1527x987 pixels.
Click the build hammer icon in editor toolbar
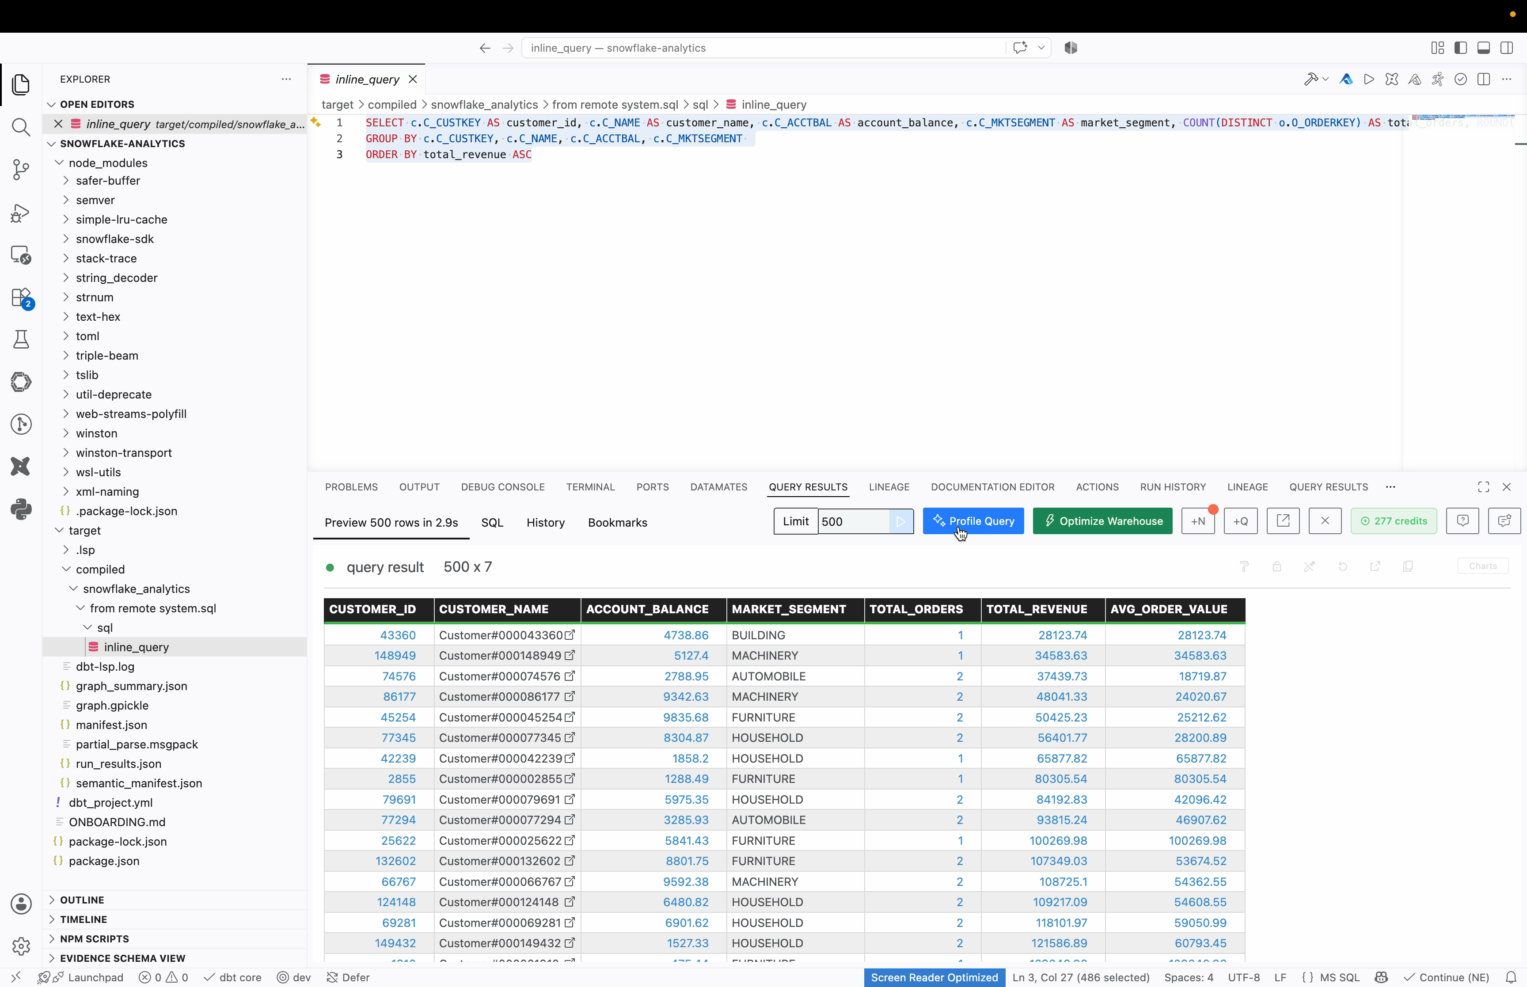pyautogui.click(x=1310, y=80)
